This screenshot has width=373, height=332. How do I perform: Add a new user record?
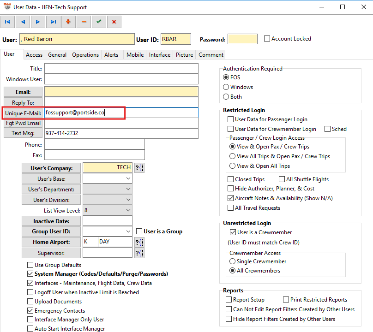pos(68,21)
